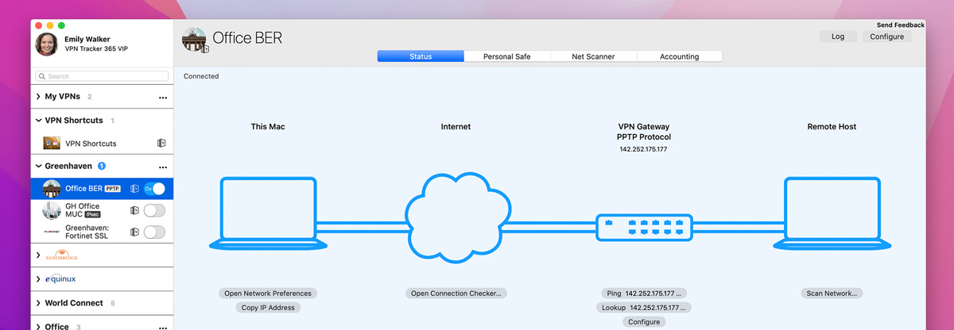This screenshot has width=954, height=330.
Task: Click the Internet cloud icon
Action: coord(456,214)
